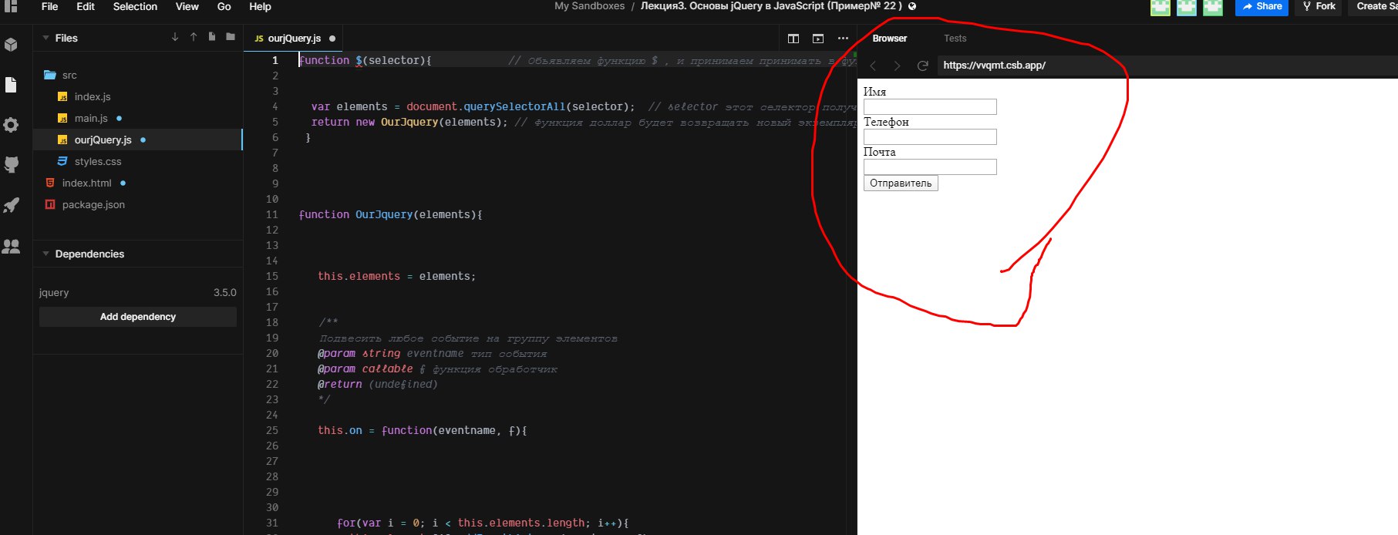Click the Add dependency button
The width and height of the screenshot is (1398, 535).
point(138,317)
